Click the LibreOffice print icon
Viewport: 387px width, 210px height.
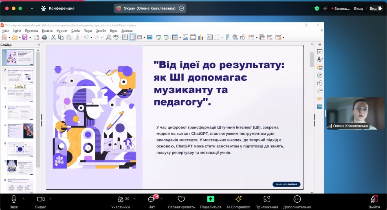44,37
